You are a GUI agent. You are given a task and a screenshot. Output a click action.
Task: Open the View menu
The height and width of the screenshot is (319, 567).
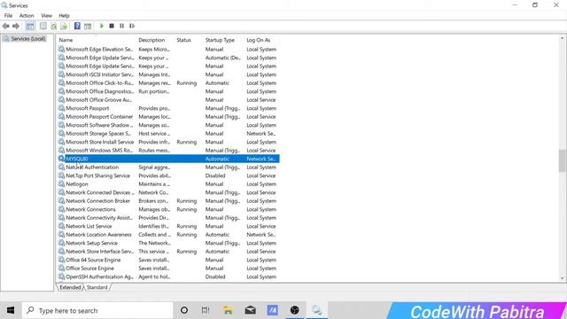click(x=46, y=16)
